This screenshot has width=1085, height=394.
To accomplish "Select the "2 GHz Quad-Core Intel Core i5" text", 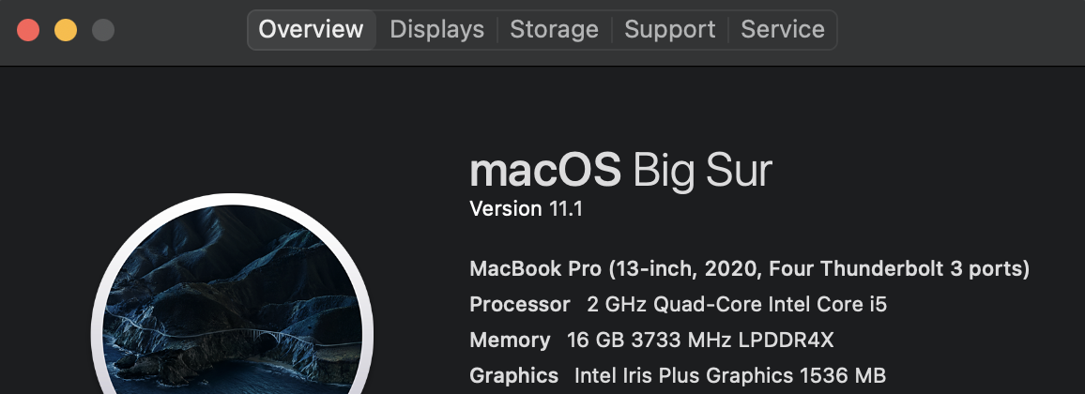I will pos(737,305).
